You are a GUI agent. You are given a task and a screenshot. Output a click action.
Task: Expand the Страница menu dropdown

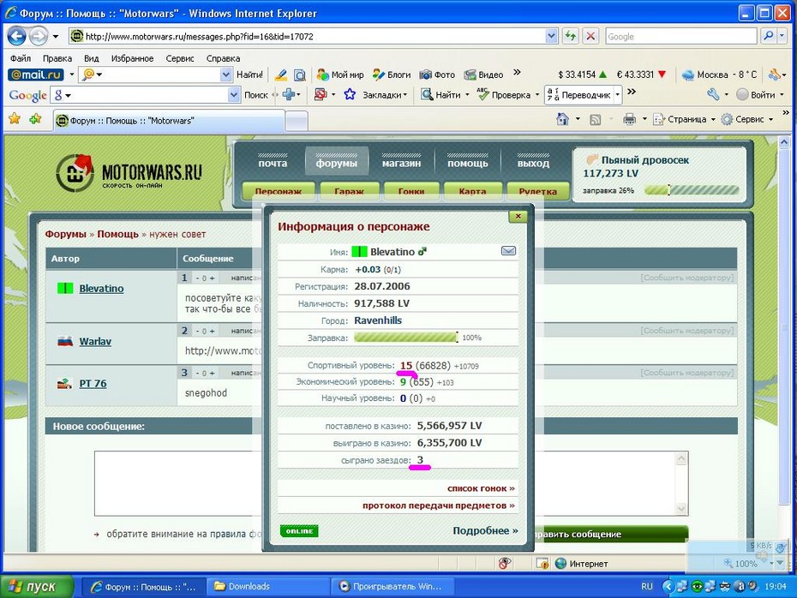click(x=713, y=119)
